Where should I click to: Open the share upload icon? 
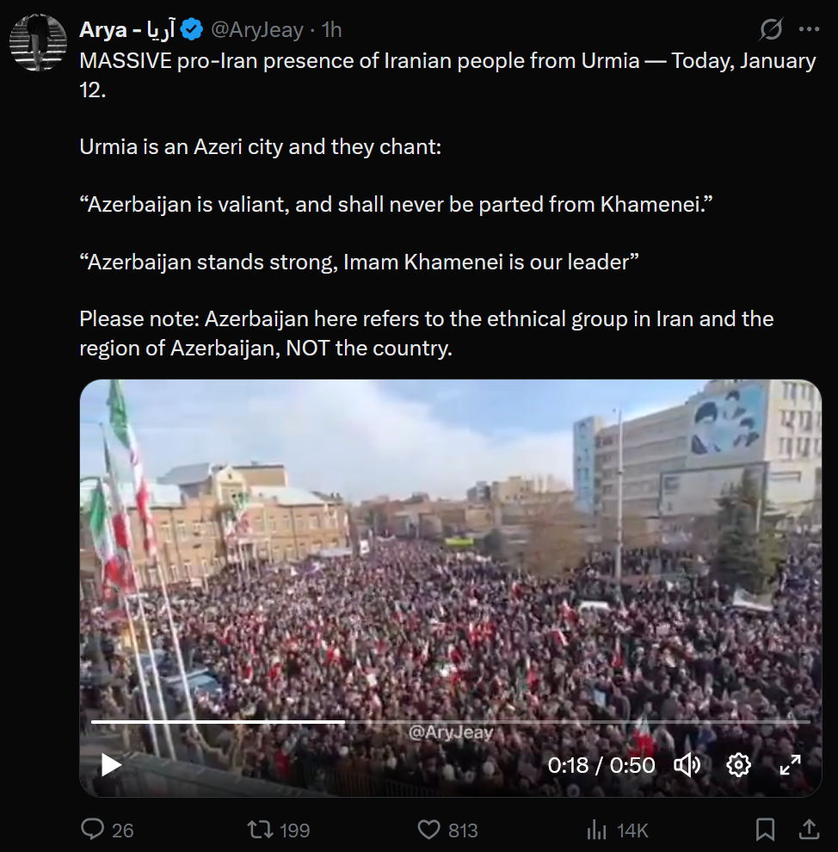pos(809,829)
